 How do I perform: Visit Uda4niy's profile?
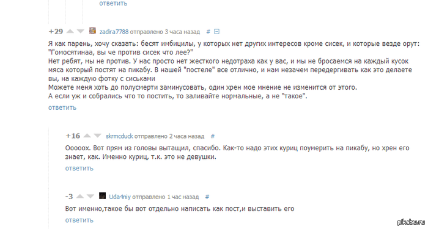[x=120, y=197]
